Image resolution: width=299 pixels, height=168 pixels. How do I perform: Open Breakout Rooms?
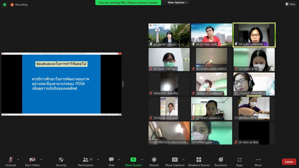tap(199, 160)
